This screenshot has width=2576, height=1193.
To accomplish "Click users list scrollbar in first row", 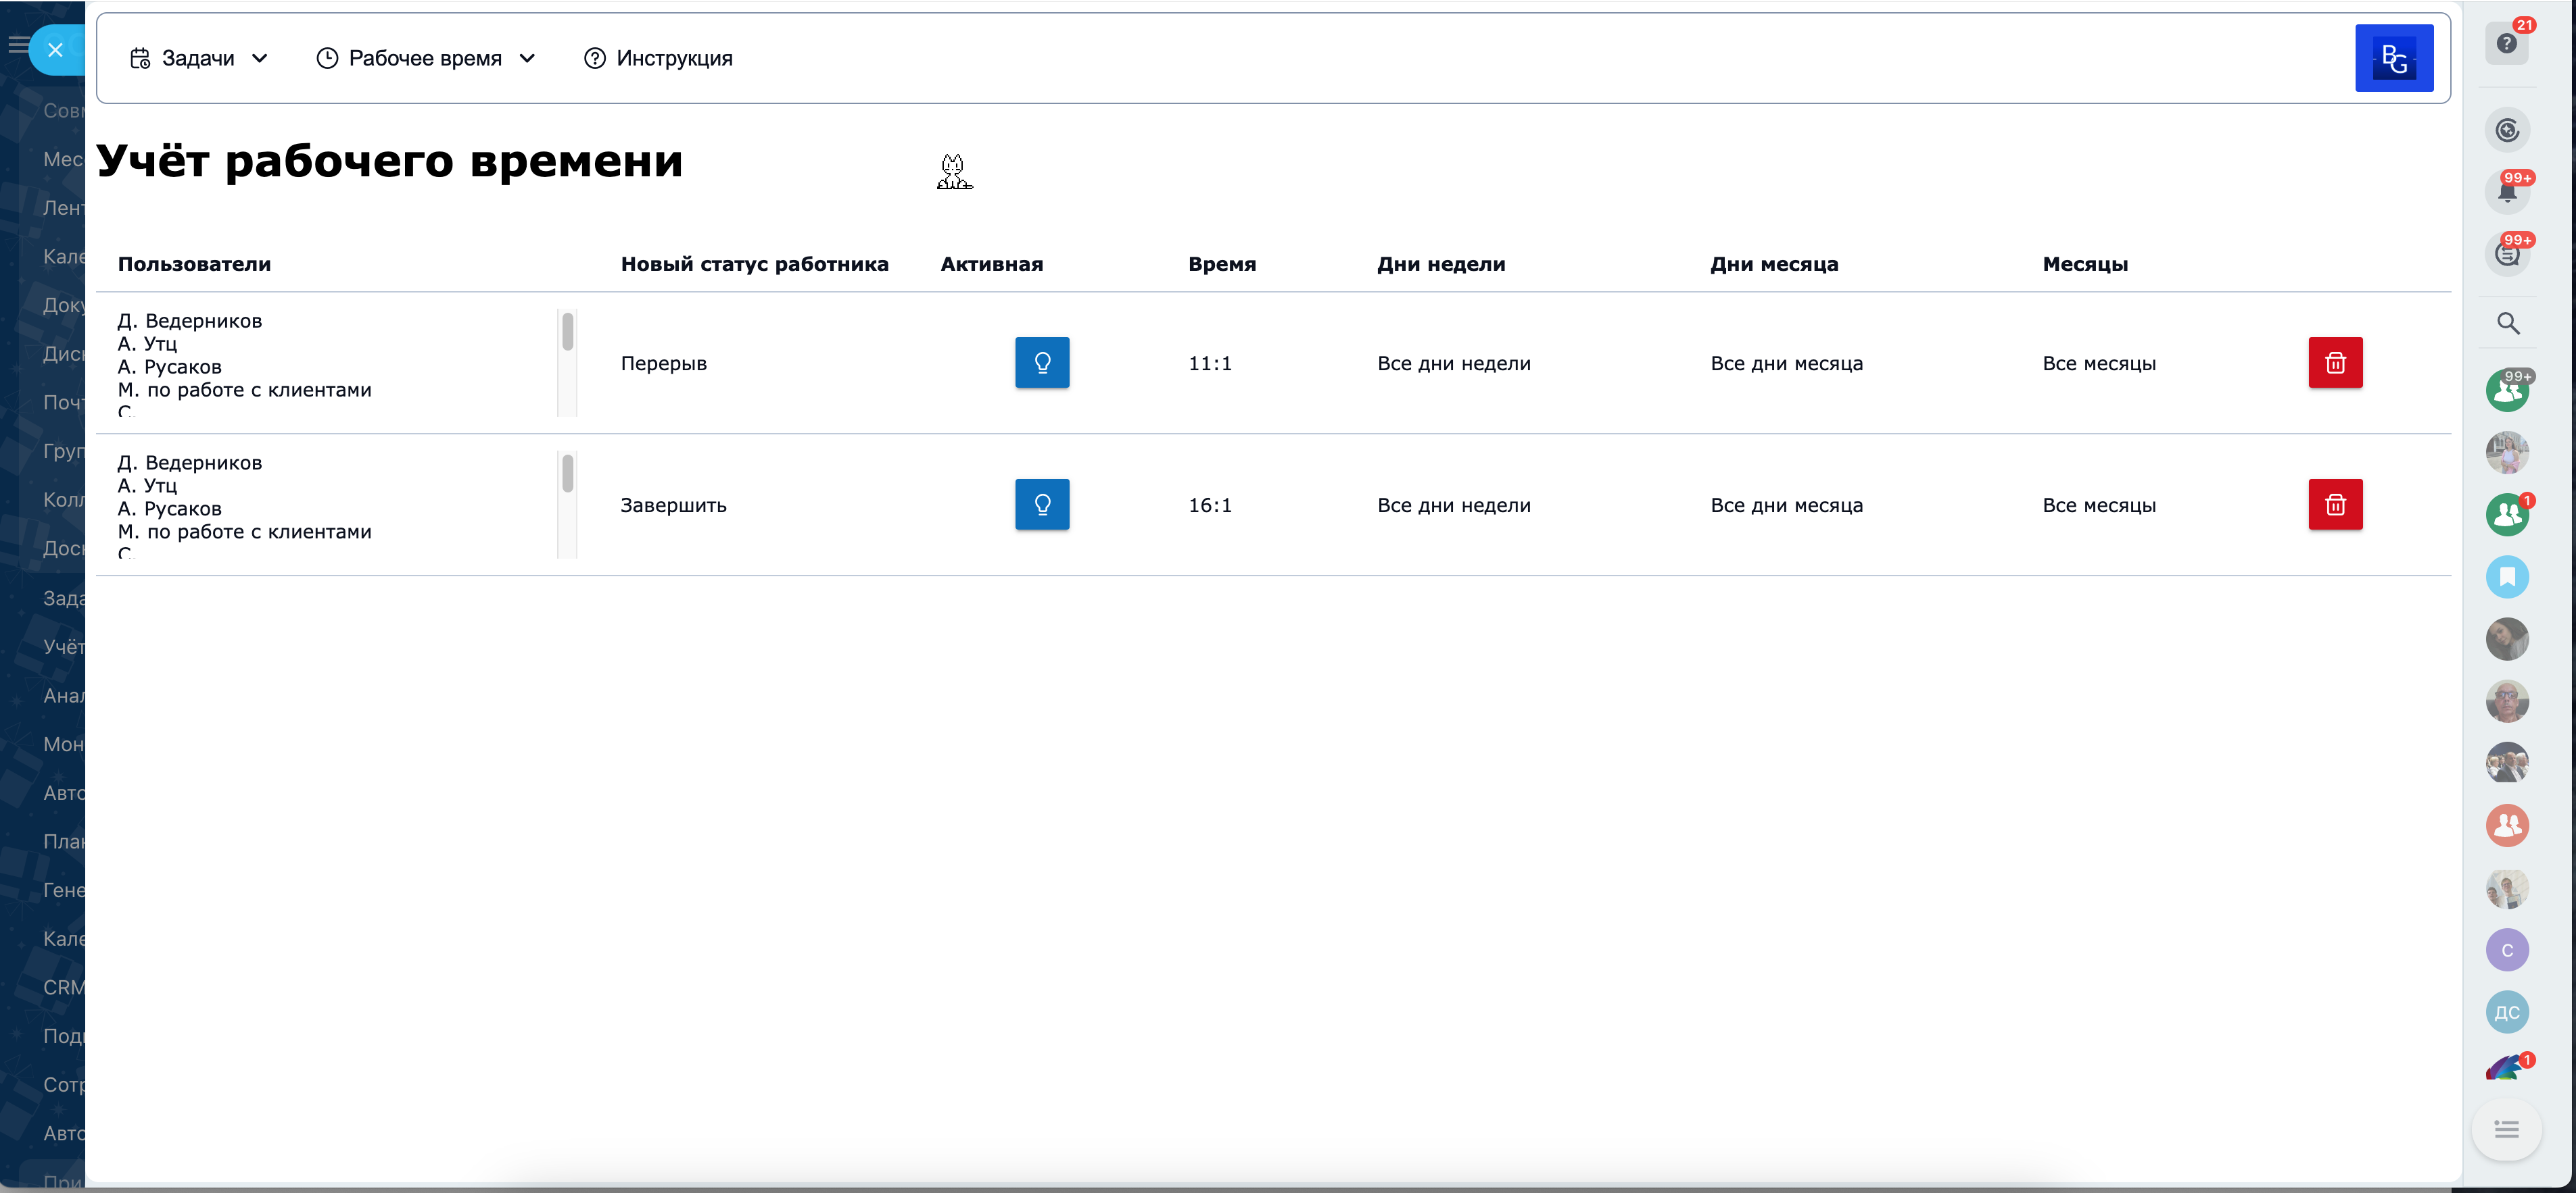I will (567, 333).
